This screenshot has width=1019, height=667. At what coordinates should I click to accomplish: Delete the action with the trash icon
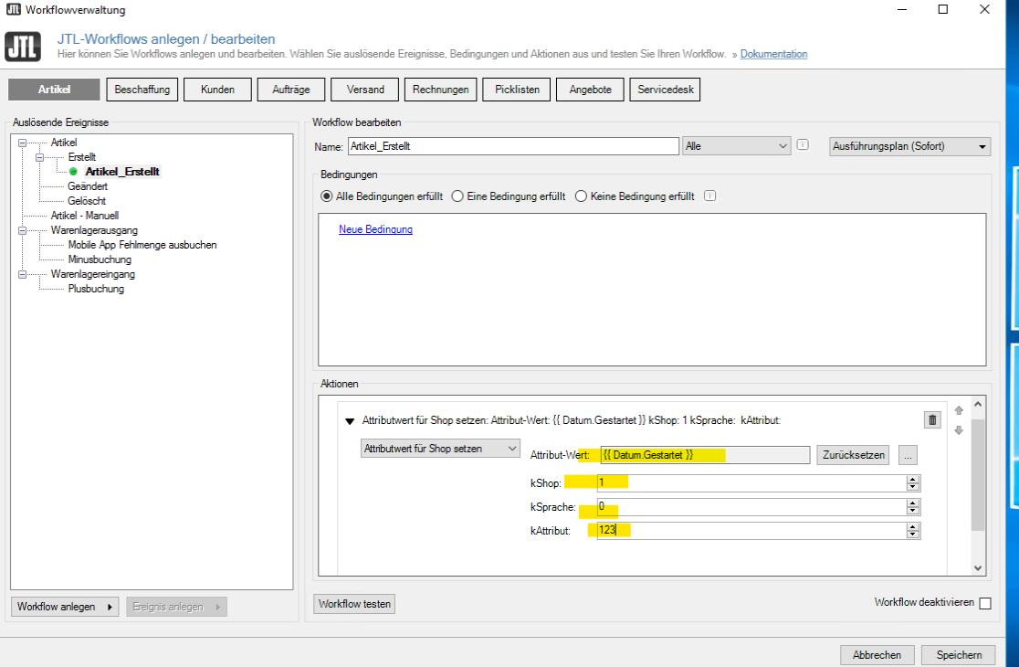[932, 420]
